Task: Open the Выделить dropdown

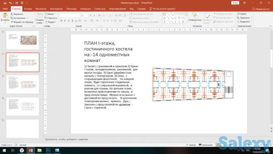Action: (244, 22)
